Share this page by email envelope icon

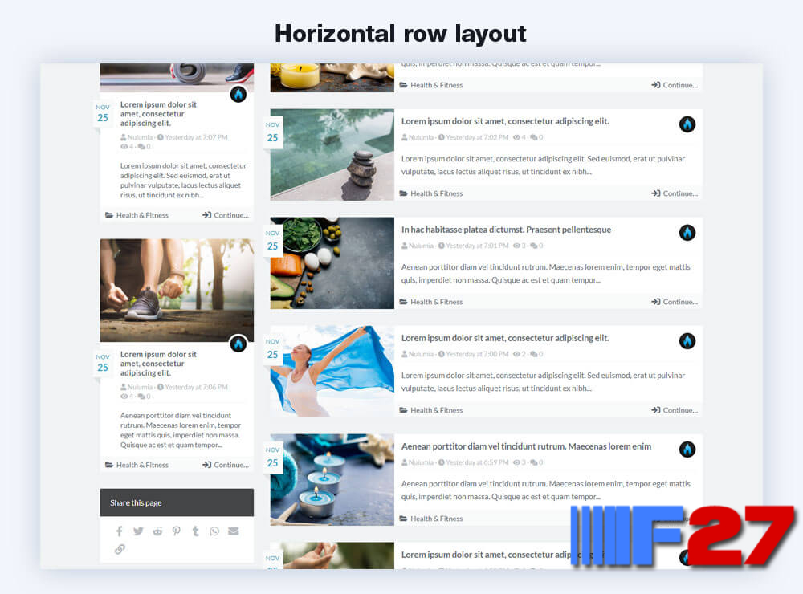tap(234, 531)
